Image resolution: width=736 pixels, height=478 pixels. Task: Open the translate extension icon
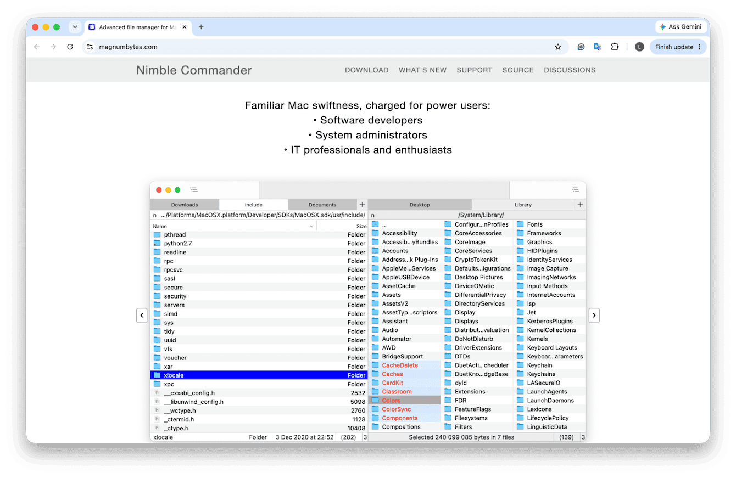[x=598, y=47]
